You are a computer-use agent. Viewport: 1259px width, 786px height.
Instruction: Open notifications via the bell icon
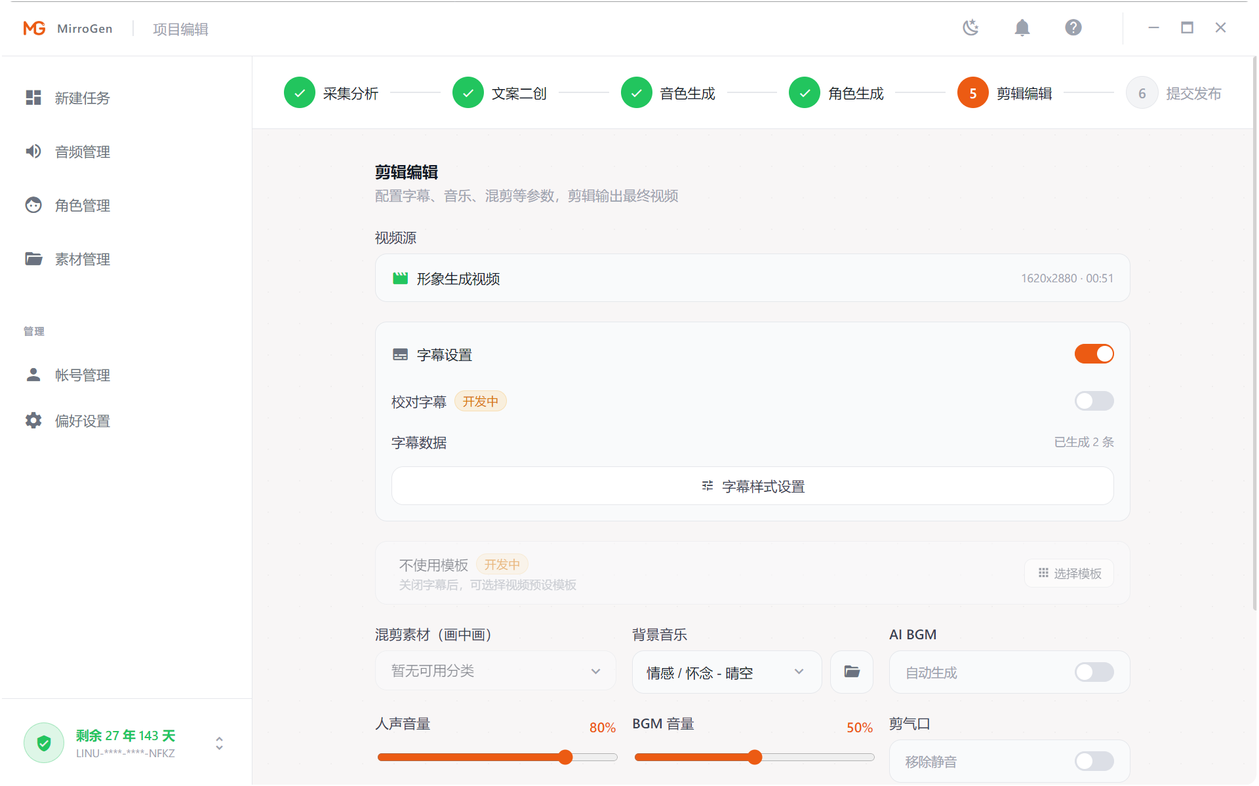coord(1022,28)
